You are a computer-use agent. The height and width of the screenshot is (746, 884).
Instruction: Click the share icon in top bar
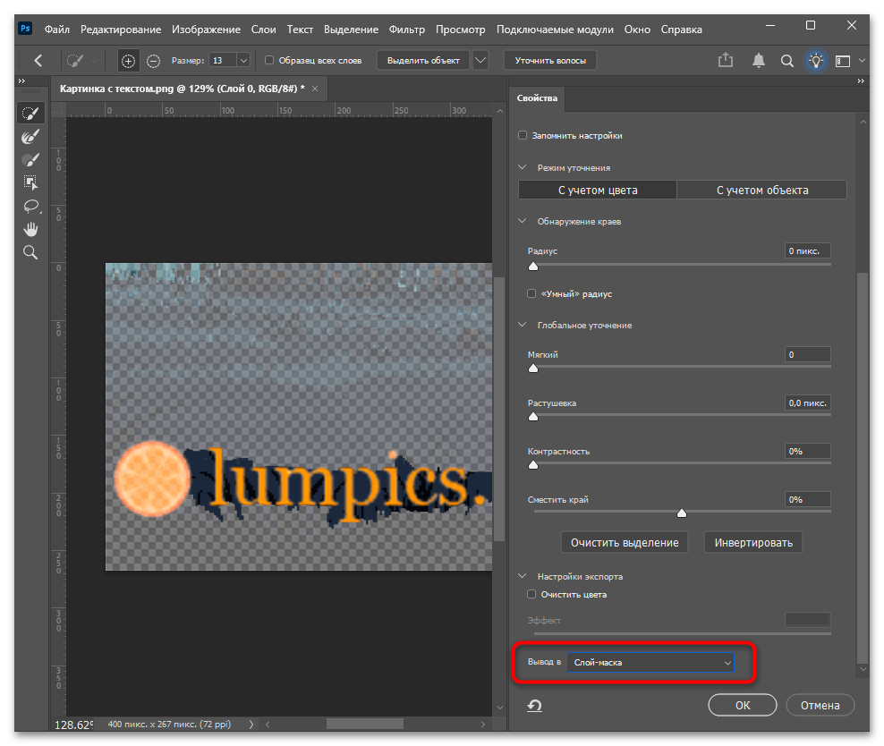[726, 60]
